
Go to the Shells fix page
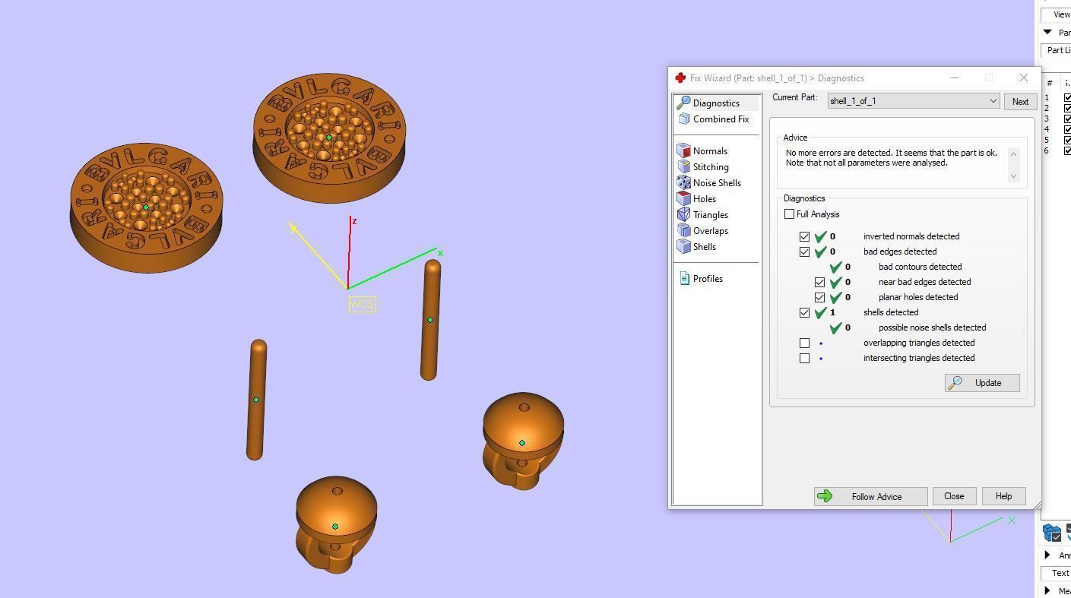[x=697, y=247]
